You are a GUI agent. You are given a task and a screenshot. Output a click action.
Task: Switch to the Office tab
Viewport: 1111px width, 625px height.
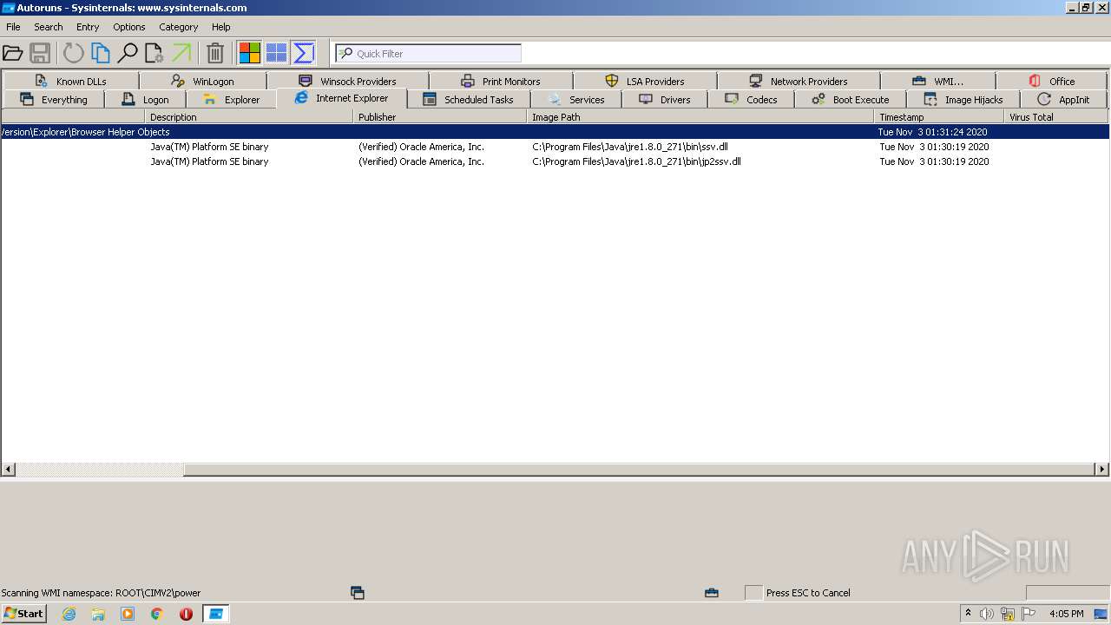point(1052,81)
